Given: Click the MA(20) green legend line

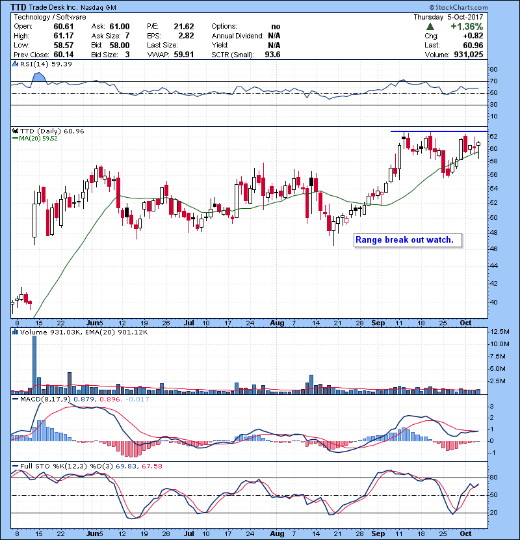Looking at the screenshot, I should [x=15, y=139].
